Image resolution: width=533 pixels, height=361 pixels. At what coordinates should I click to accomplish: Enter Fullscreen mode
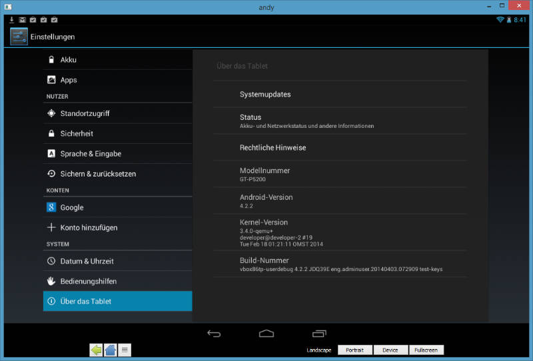click(426, 350)
